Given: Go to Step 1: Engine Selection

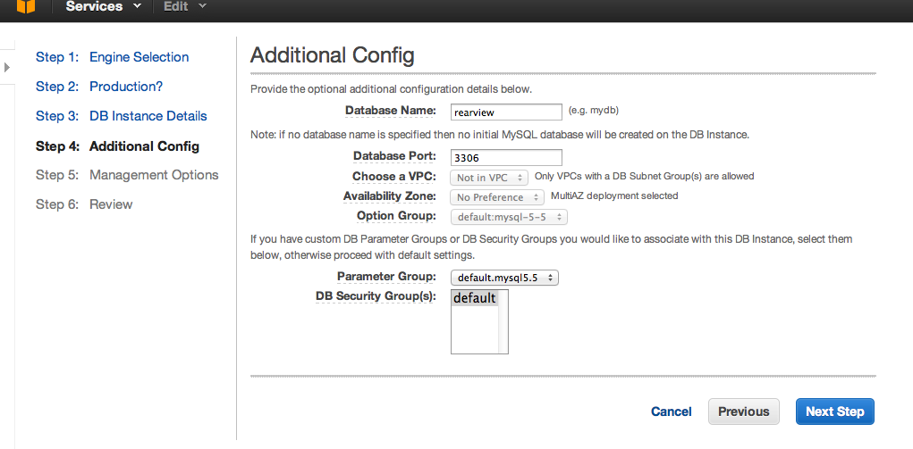Looking at the screenshot, I should click(113, 57).
